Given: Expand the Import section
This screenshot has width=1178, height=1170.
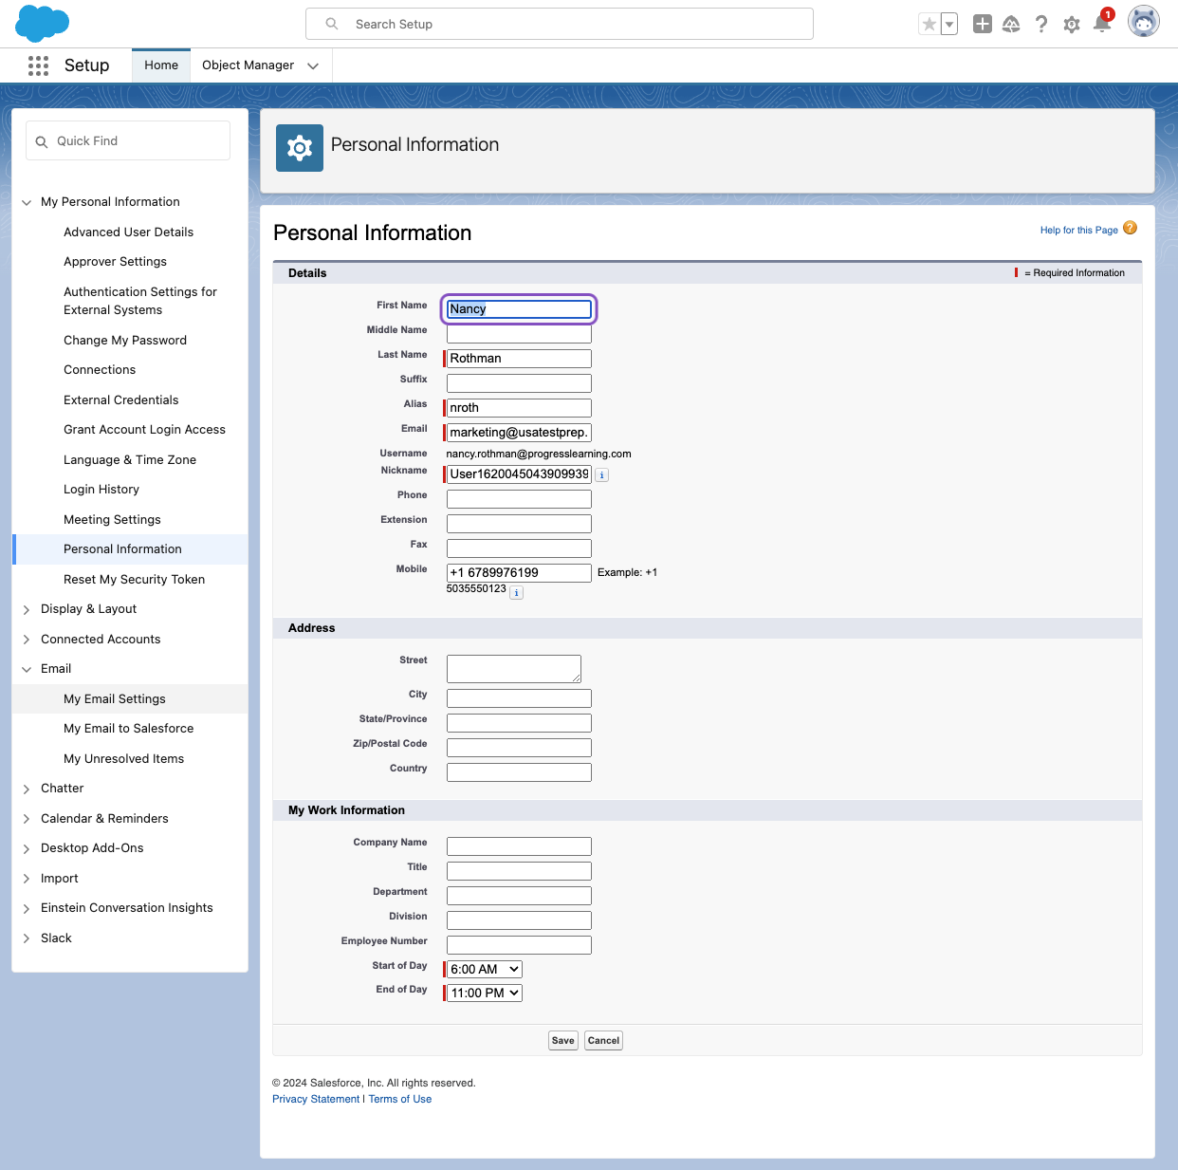Looking at the screenshot, I should pos(27,879).
